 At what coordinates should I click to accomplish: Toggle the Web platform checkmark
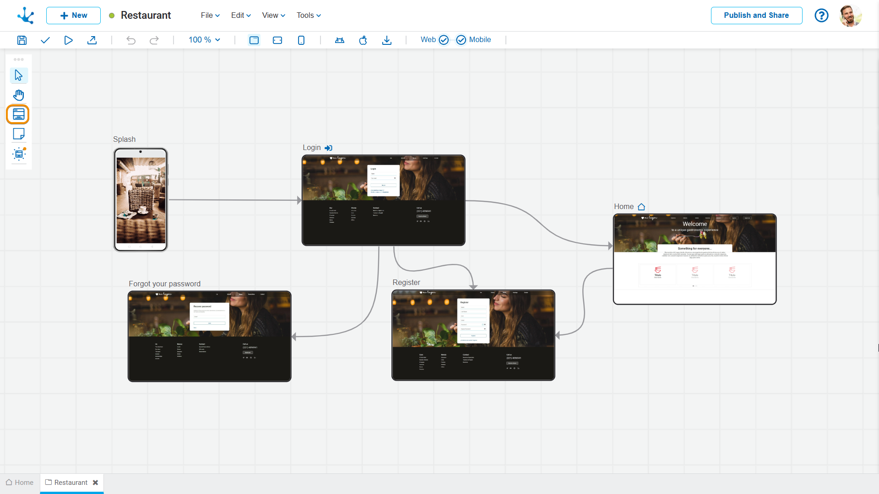[x=443, y=40]
